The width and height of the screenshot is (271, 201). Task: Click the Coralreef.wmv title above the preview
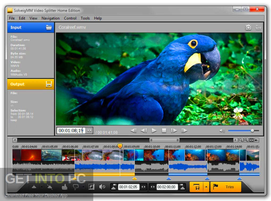pos(72,27)
